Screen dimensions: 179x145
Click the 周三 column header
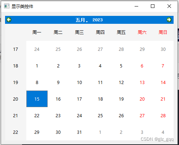tap(79, 32)
